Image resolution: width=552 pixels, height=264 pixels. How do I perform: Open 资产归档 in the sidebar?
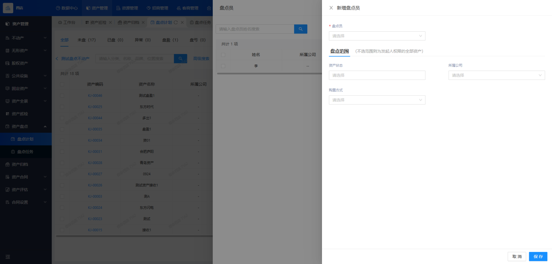[x=26, y=164]
